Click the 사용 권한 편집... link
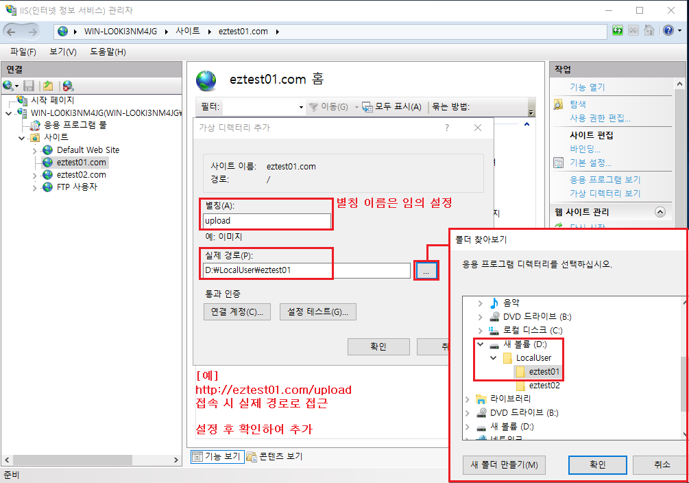689x483 pixels. [x=601, y=118]
